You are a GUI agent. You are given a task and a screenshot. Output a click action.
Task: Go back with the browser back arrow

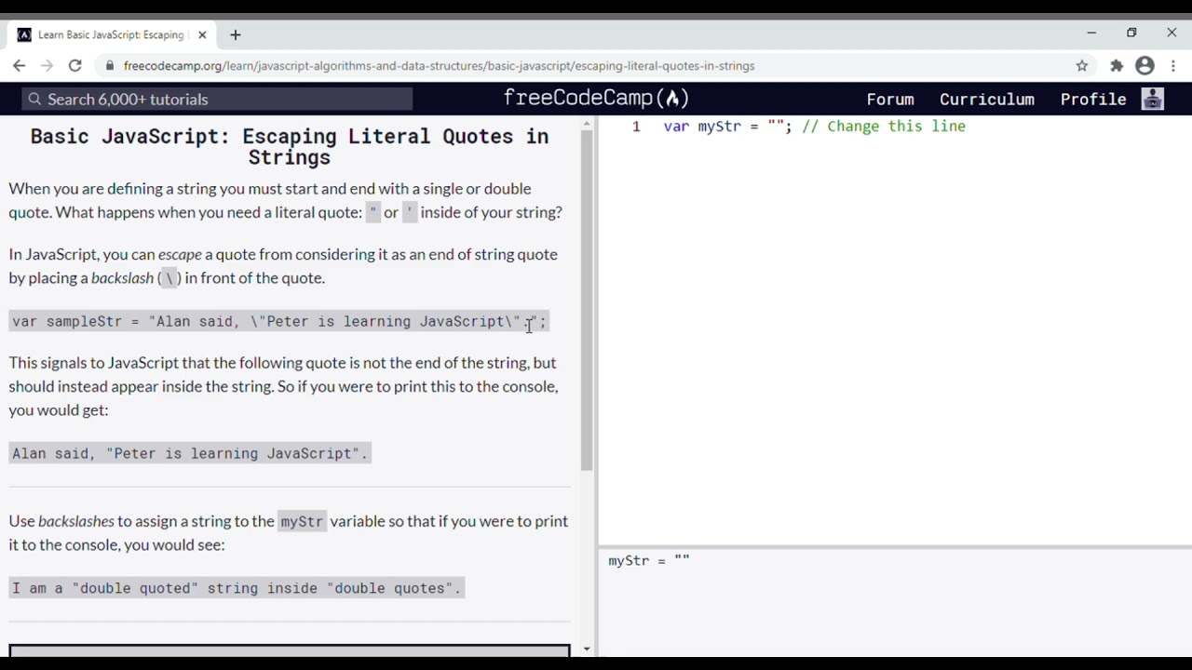coord(20,66)
